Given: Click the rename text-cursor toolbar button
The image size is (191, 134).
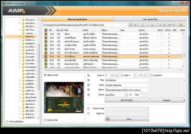Looking at the screenshot, I should pos(143,25).
